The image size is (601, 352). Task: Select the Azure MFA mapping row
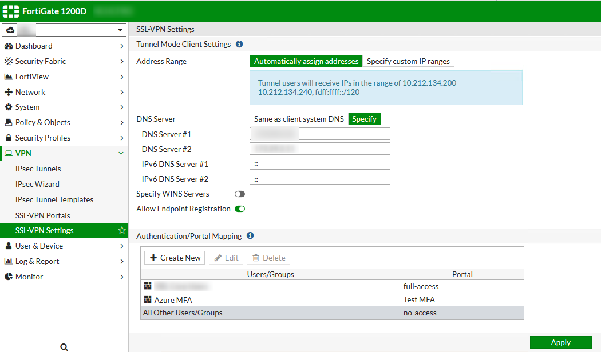click(332, 299)
